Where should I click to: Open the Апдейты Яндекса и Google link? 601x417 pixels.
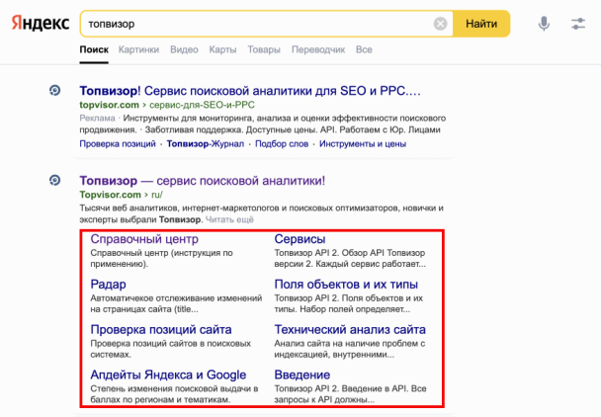[x=168, y=375]
